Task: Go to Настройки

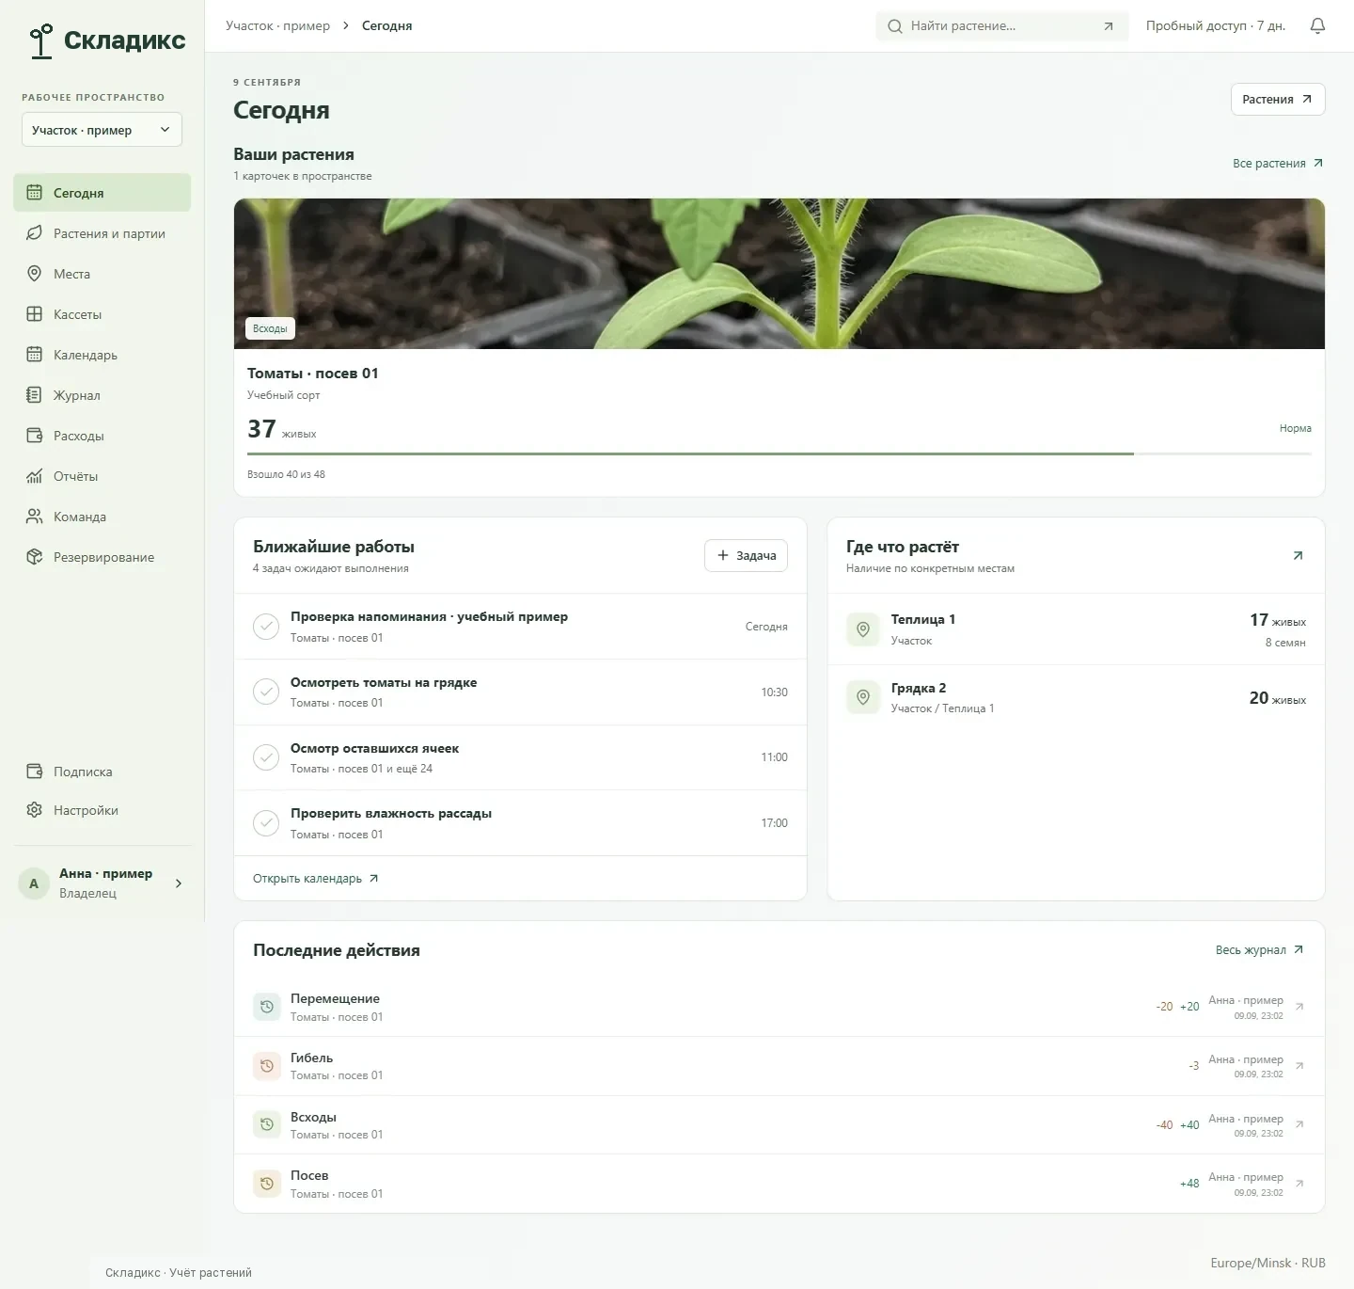Action: pyautogui.click(x=102, y=810)
